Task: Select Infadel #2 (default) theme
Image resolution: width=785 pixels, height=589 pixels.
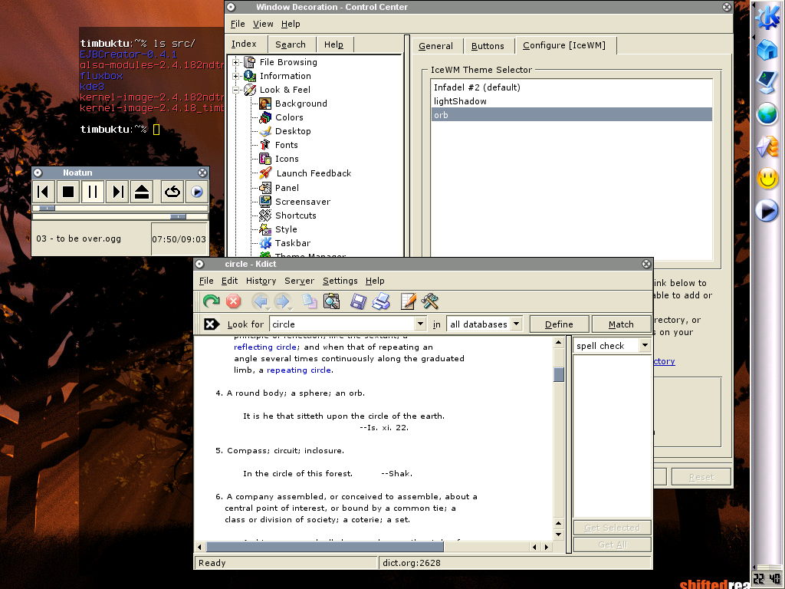Action: pyautogui.click(x=571, y=87)
